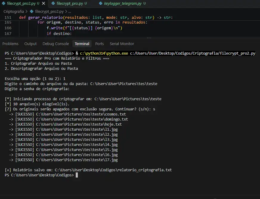Click the Python icon in the breadcrumb

pos(32,11)
